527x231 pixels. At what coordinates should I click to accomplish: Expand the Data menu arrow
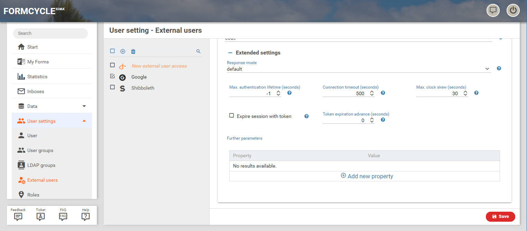[x=84, y=106]
